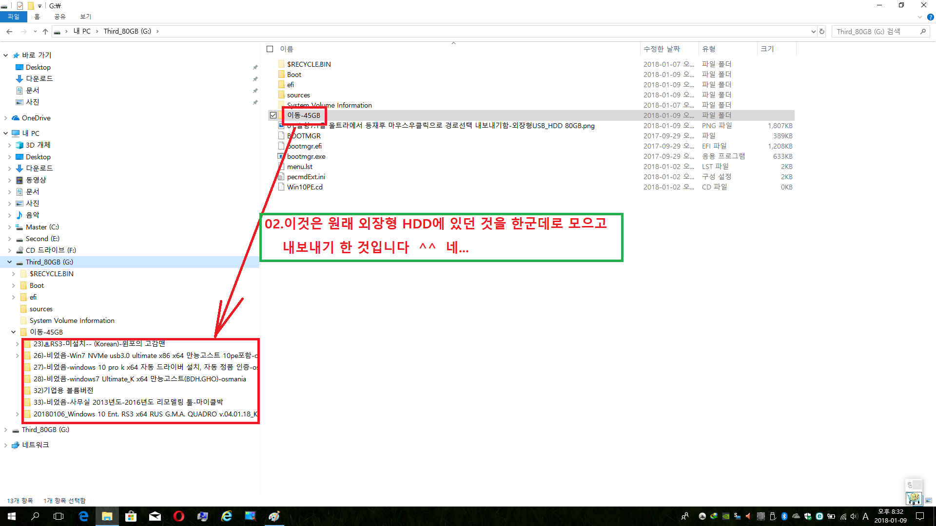
Task: Open Task View on taskbar
Action: pos(58,516)
